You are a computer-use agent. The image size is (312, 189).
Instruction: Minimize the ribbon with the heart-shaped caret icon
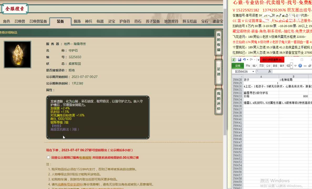click(295, 66)
